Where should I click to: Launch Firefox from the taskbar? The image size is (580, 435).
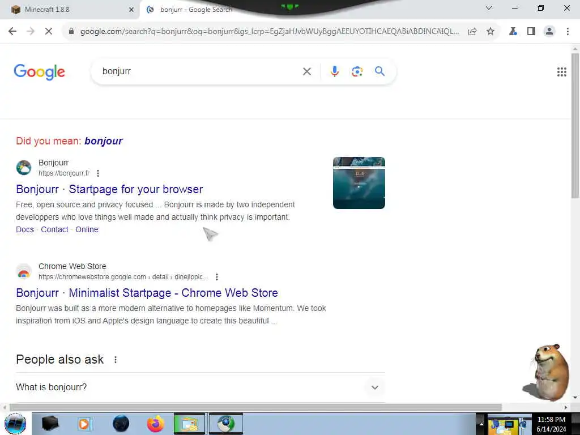[156, 424]
